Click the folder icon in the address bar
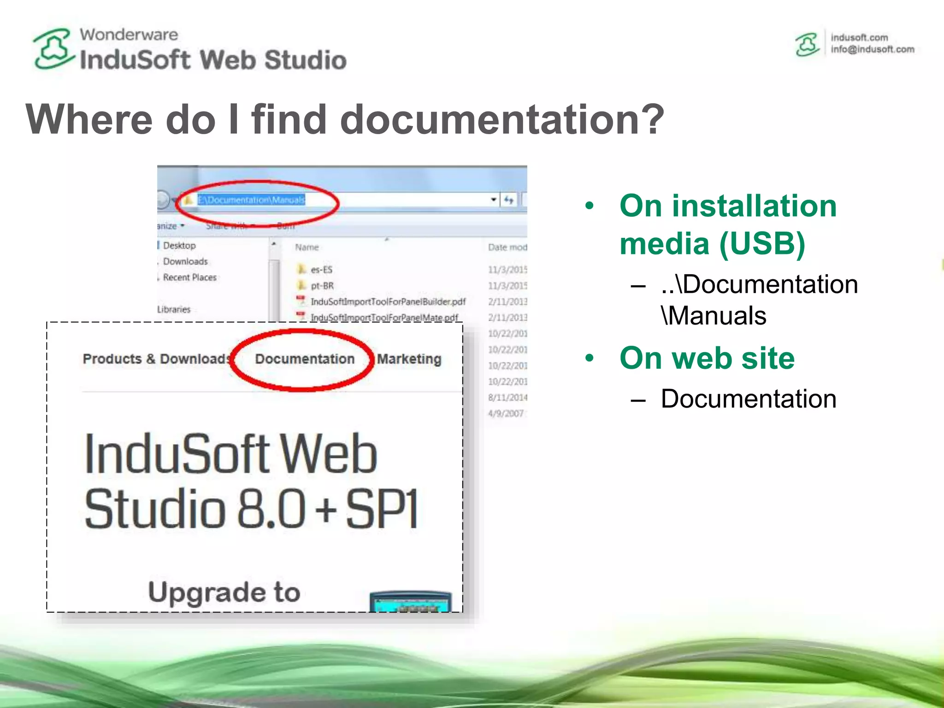This screenshot has width=944, height=708. coord(188,200)
